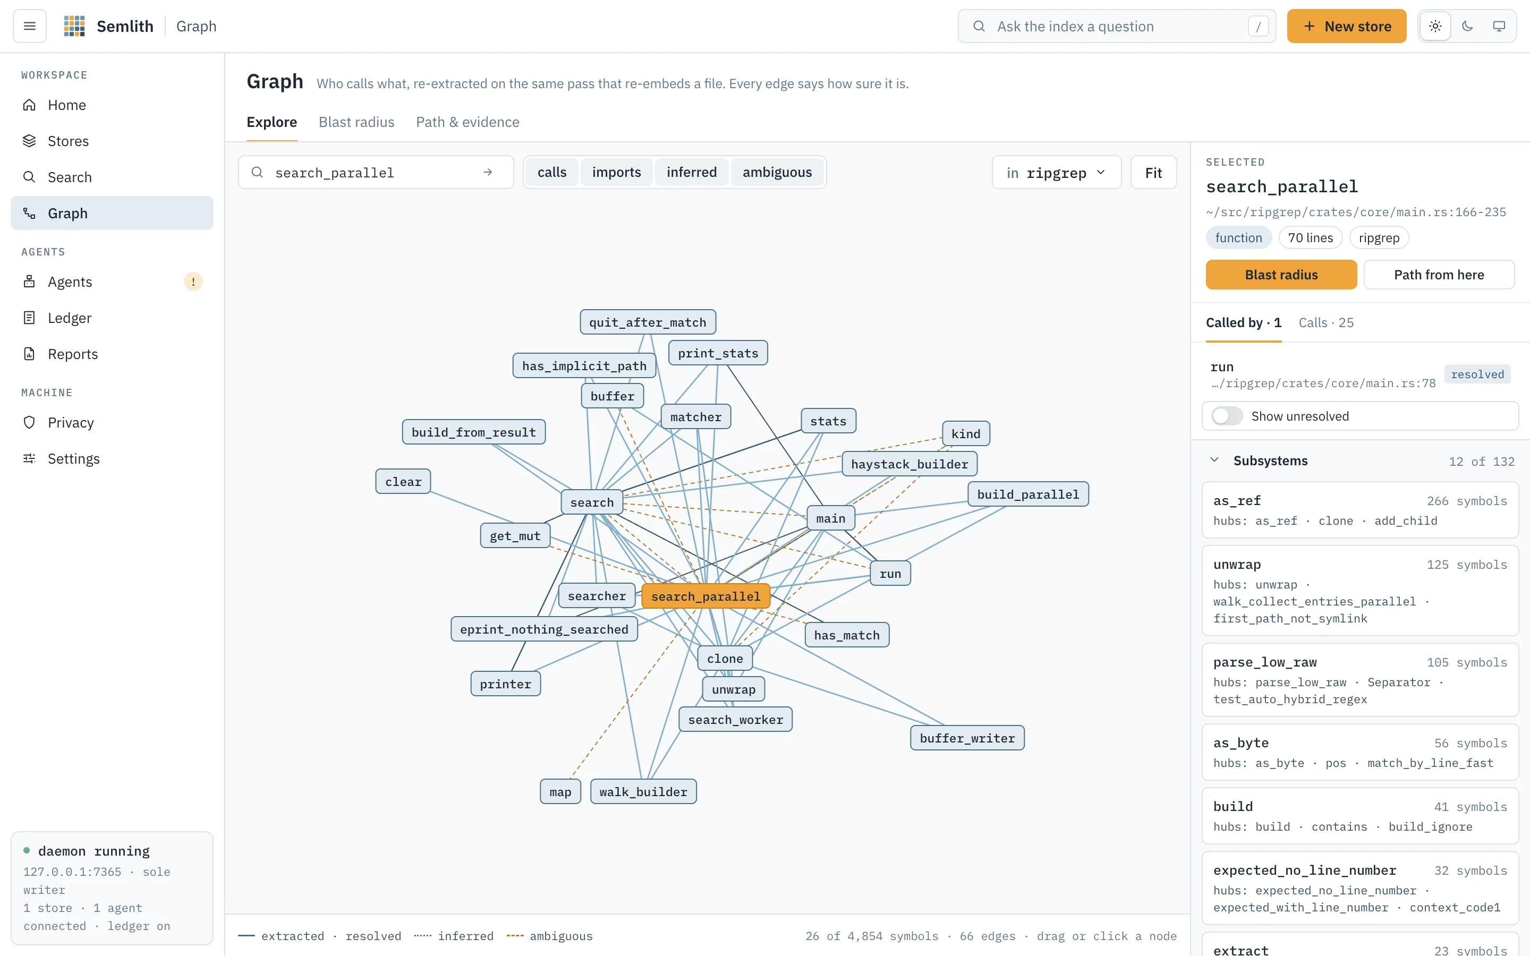Toggle the imports edge filter

616,172
